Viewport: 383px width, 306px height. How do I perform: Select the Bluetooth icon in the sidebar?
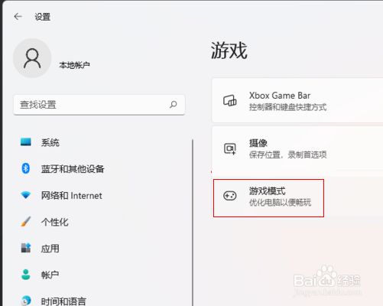coord(26,168)
